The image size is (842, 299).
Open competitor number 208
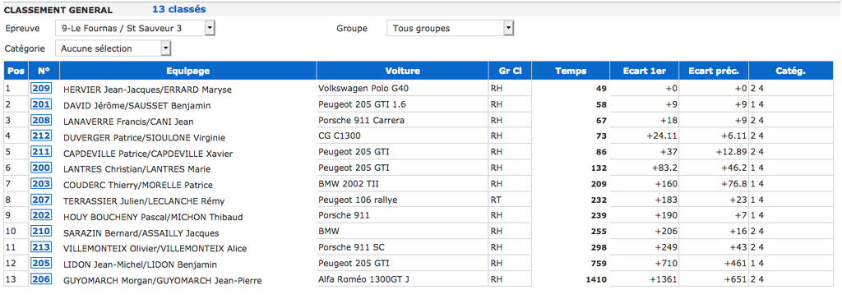pyautogui.click(x=41, y=121)
